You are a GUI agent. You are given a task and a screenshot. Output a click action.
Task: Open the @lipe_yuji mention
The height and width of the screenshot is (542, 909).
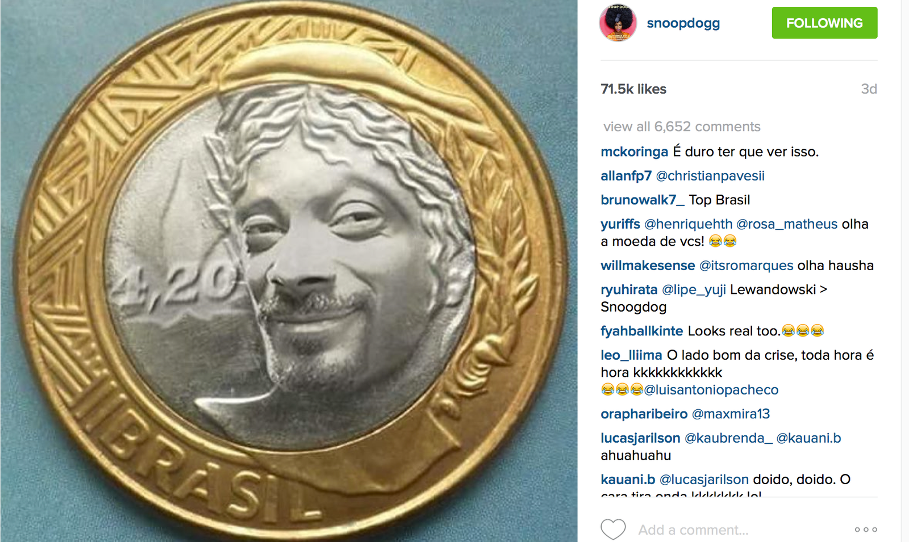tap(694, 290)
